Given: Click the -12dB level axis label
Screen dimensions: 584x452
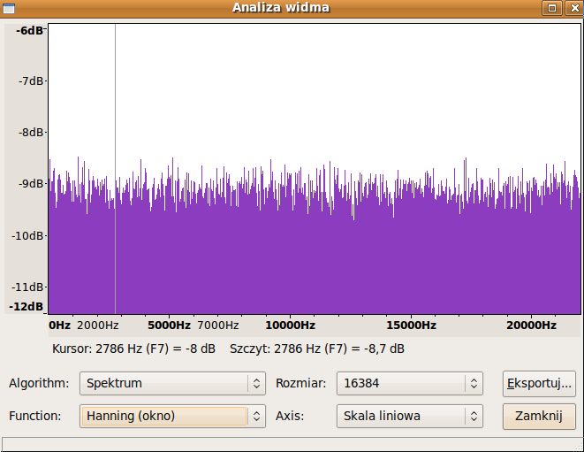Looking at the screenshot, I should pos(27,307).
